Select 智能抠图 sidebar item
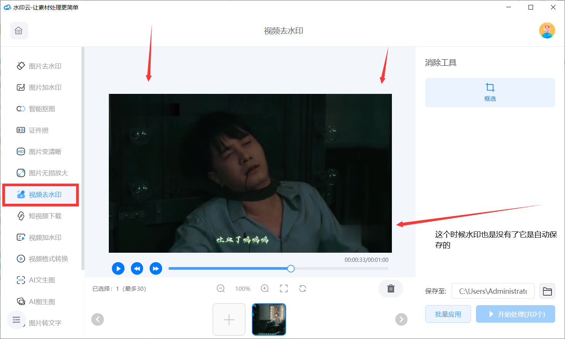This screenshot has height=339, width=565. coord(36,109)
